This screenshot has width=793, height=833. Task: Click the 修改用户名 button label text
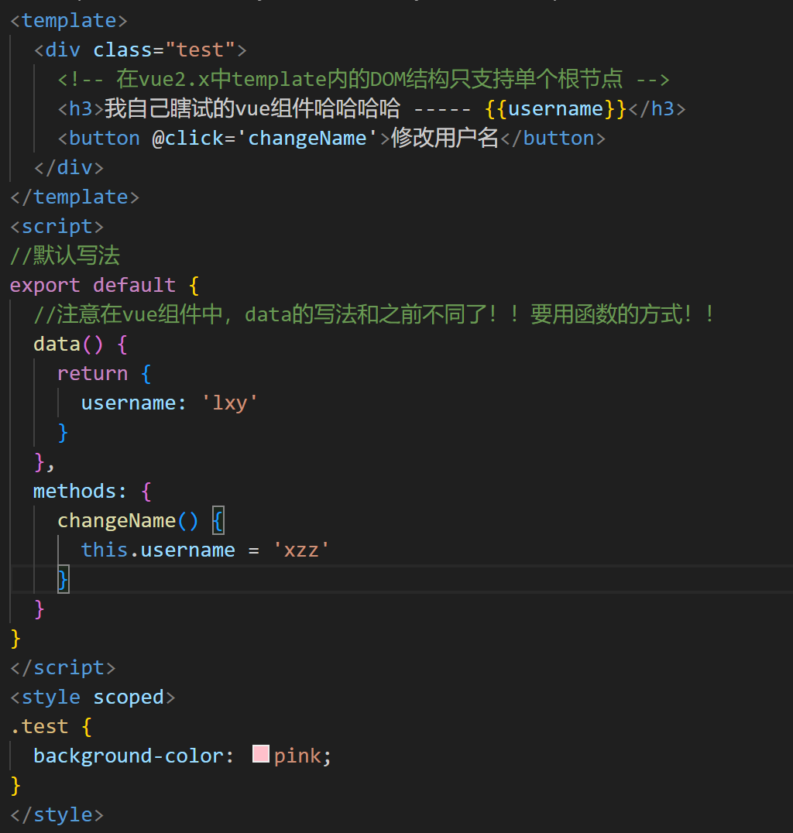445,139
